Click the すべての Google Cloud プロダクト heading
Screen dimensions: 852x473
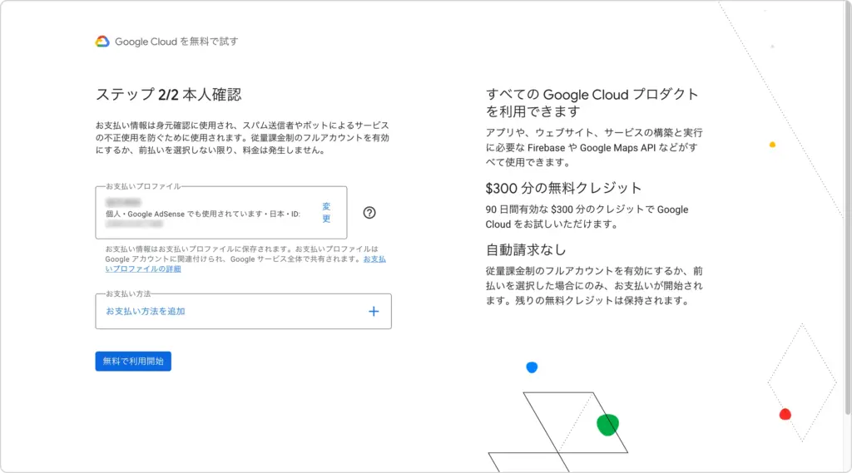592,102
